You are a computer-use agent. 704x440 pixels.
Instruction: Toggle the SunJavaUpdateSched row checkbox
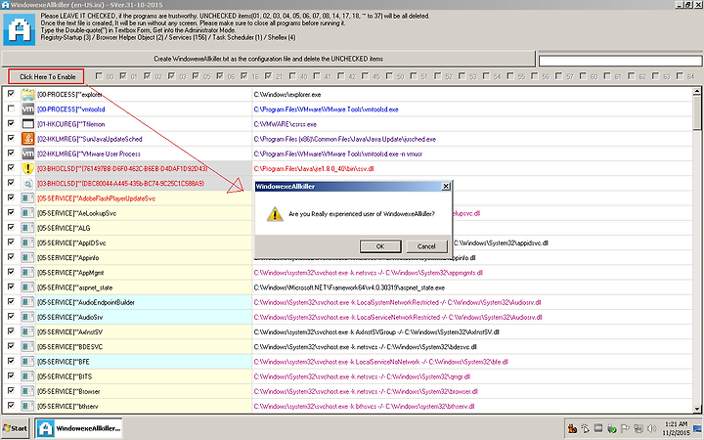click(11, 138)
